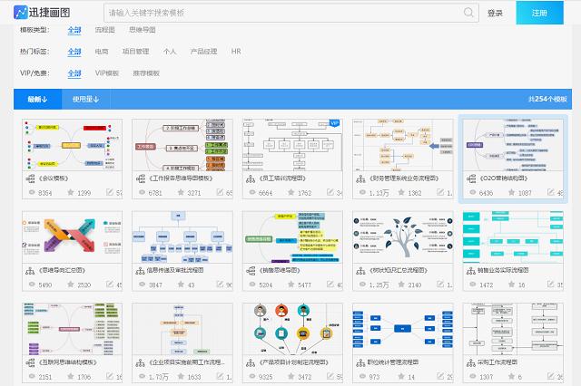Click the eye views icon on 《会议模板》 card
The width and height of the screenshot is (581, 386).
[32, 192]
